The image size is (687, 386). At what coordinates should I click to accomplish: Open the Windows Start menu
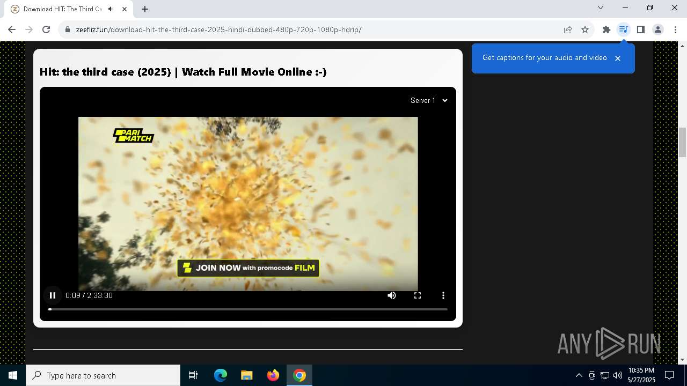coord(13,375)
